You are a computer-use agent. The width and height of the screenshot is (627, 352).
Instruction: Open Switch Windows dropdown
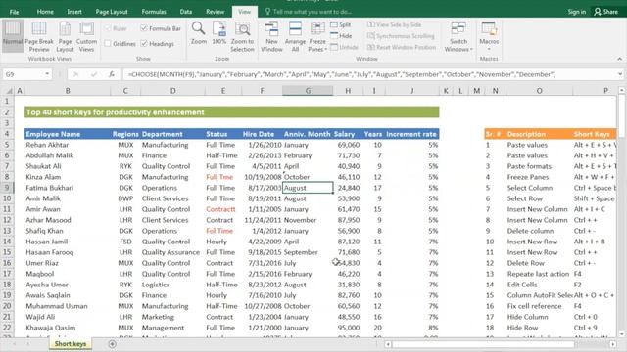(x=458, y=36)
